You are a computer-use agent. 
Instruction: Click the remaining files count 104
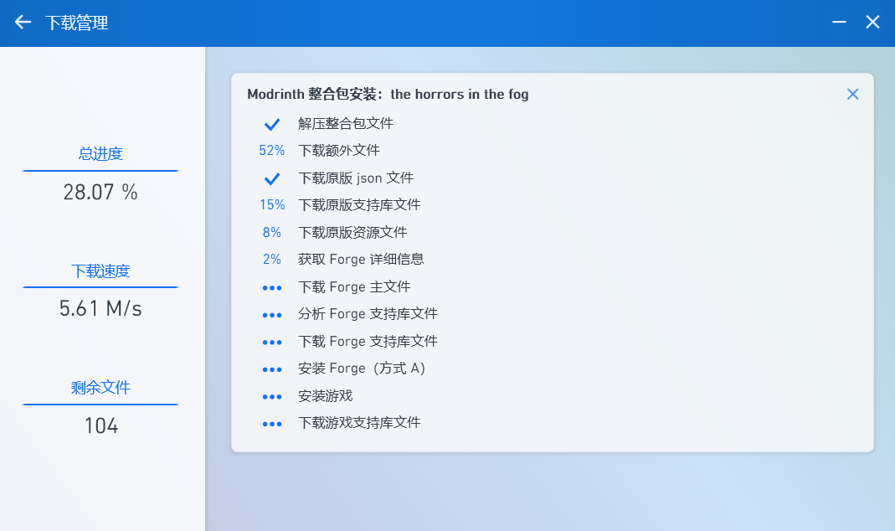coord(101,426)
